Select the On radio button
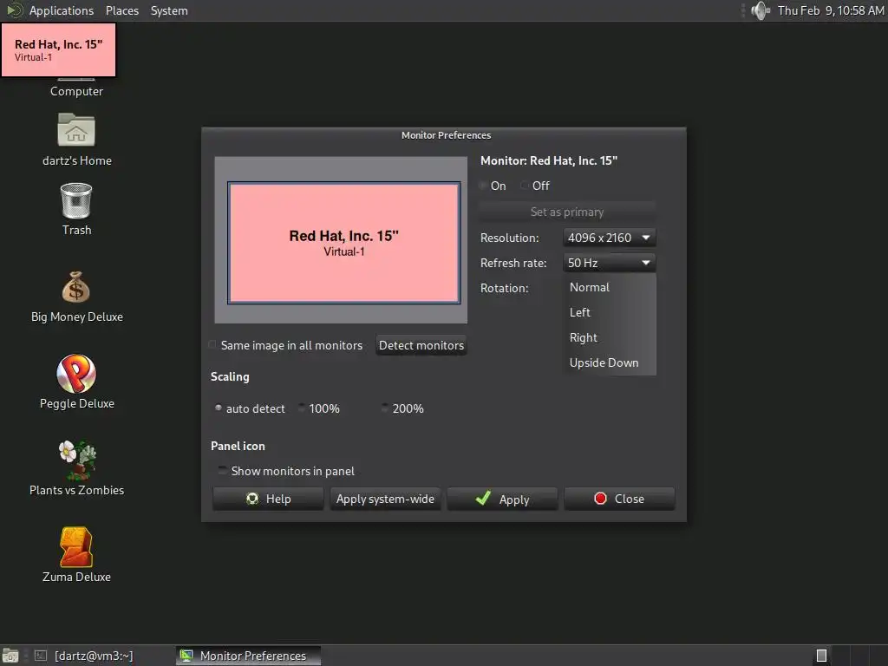Image resolution: width=888 pixels, height=666 pixels. tap(483, 186)
